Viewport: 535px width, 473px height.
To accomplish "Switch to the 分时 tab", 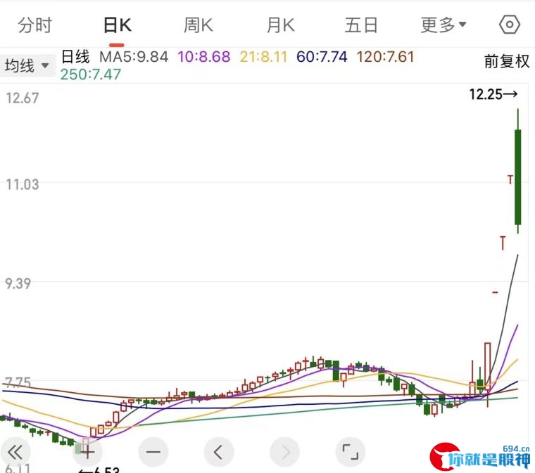I will point(34,25).
